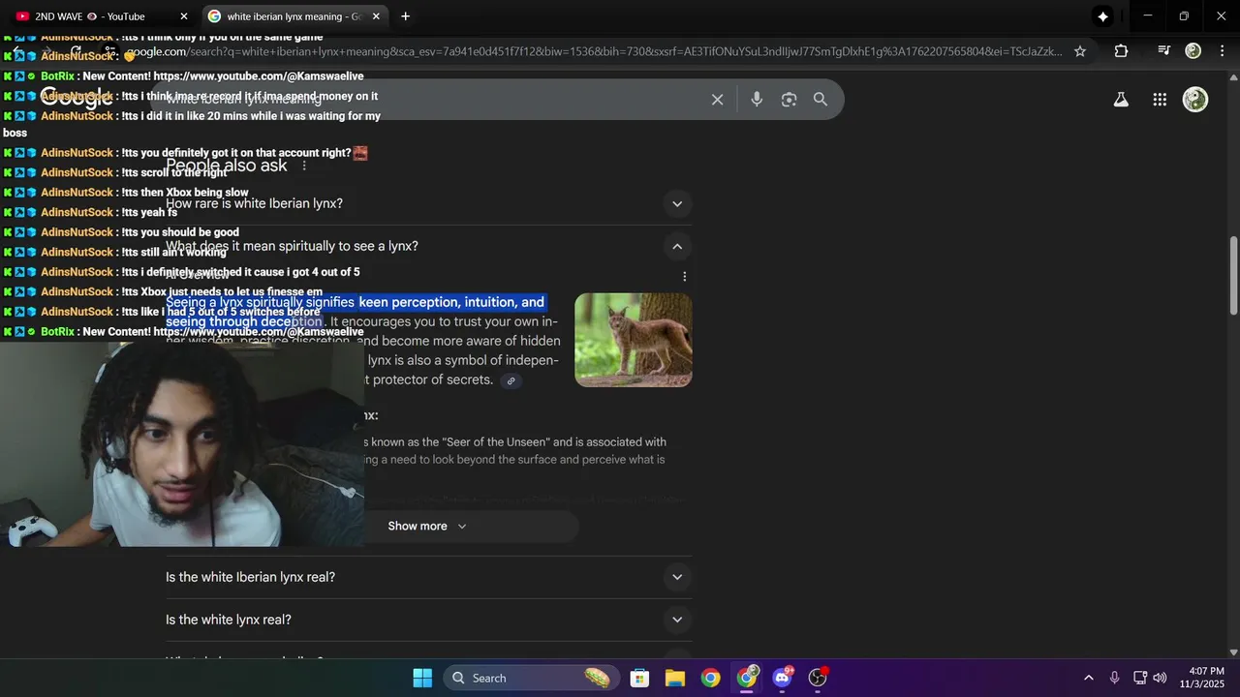The height and width of the screenshot is (697, 1240).
Task: Open OBS Studio from the taskbar
Action: coord(818,678)
